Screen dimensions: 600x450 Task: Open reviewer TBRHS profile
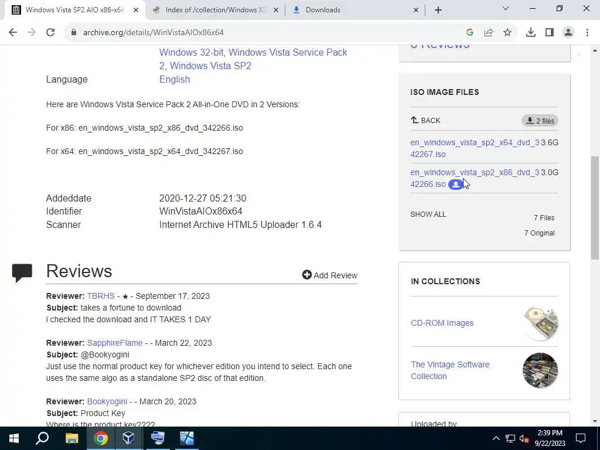(101, 296)
